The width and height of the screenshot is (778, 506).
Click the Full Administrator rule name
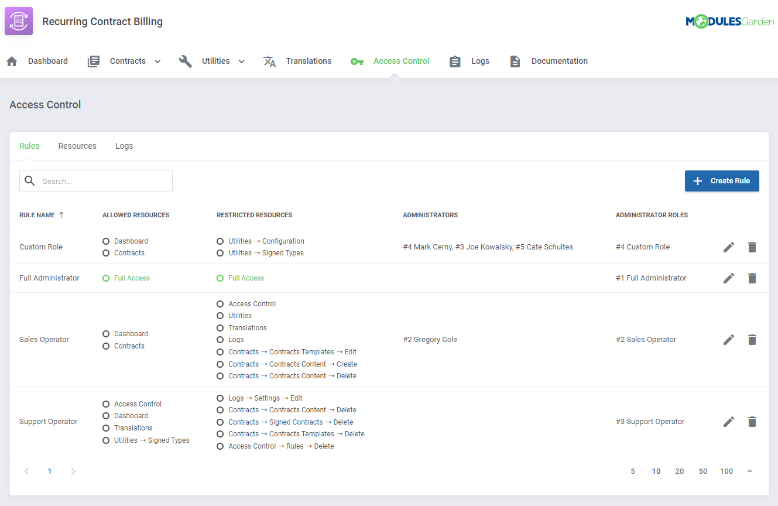click(49, 278)
